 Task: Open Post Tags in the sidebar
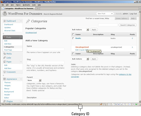click(8, 50)
